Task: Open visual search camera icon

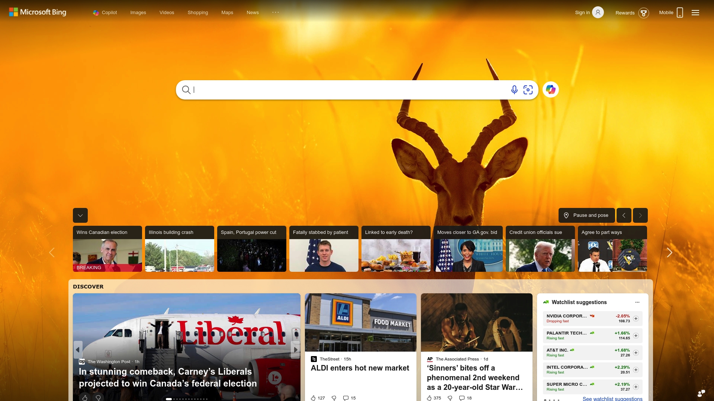Action: tap(528, 89)
